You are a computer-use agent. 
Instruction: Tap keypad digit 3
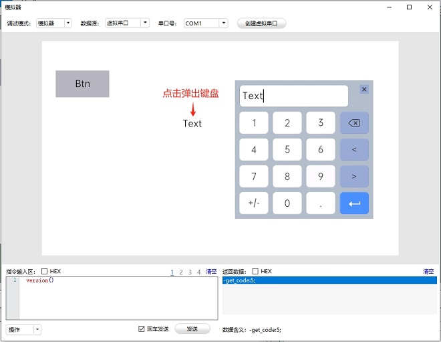coord(321,123)
